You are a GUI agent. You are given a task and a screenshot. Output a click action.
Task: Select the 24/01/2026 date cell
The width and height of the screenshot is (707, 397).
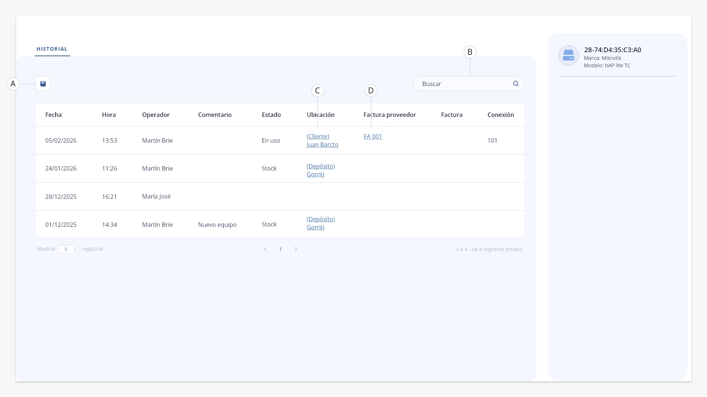(x=61, y=168)
